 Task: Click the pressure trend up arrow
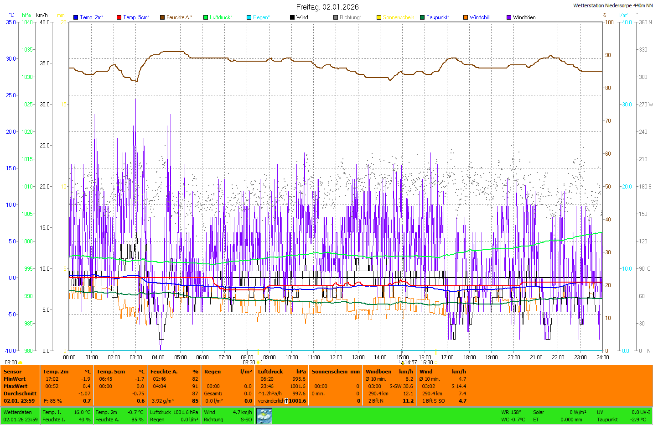286,401
